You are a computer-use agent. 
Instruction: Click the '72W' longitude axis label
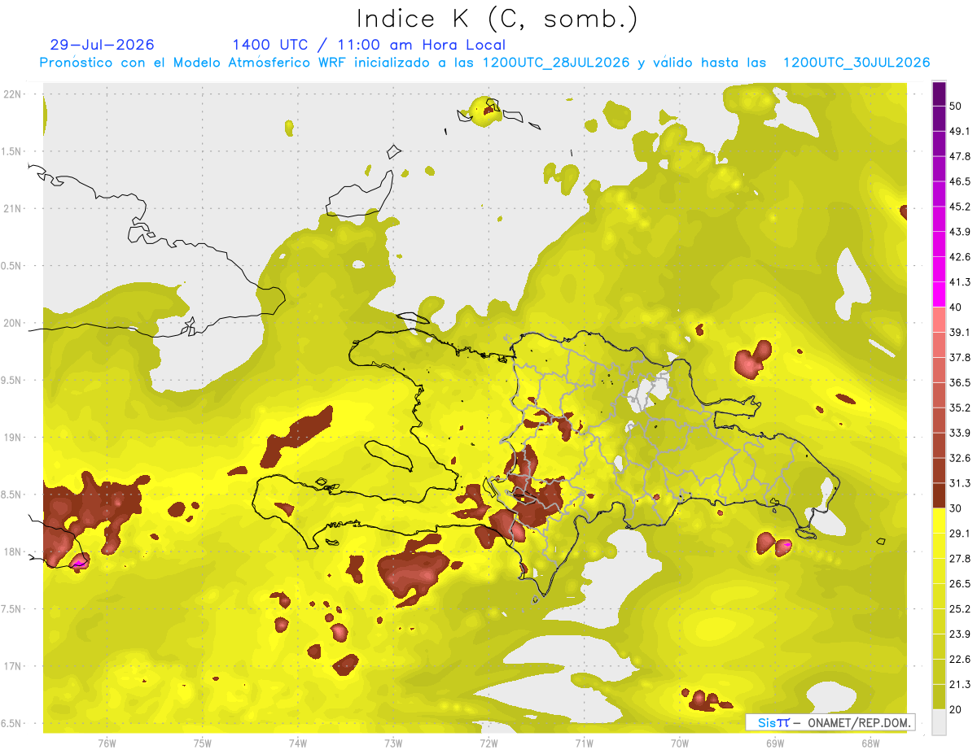(488, 743)
